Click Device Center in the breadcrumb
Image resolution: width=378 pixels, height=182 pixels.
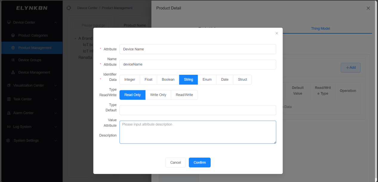[87, 8]
